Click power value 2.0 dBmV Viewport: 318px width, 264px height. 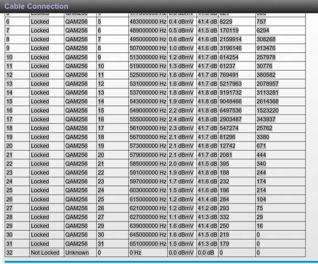pyautogui.click(x=181, y=164)
